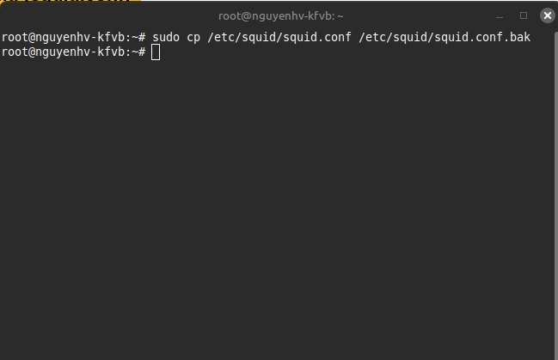Minimize the terminal window
Viewport: 558px width, 360px height.
(500, 15)
